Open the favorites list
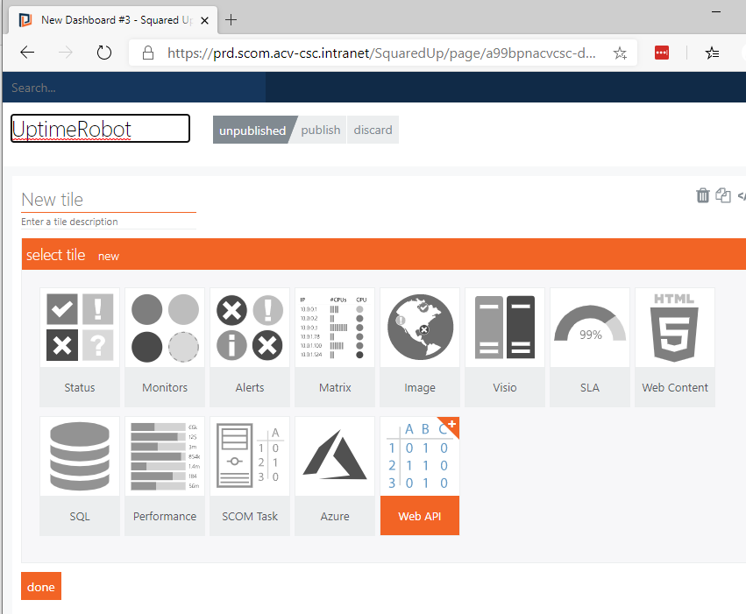The width and height of the screenshot is (746, 614). coord(712,53)
